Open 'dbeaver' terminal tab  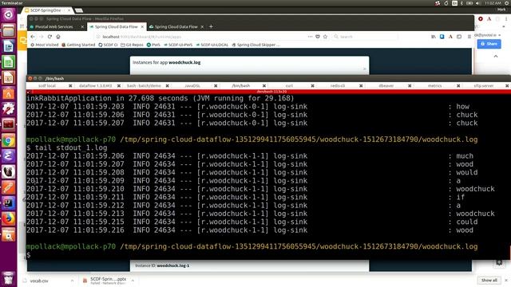[386, 85]
